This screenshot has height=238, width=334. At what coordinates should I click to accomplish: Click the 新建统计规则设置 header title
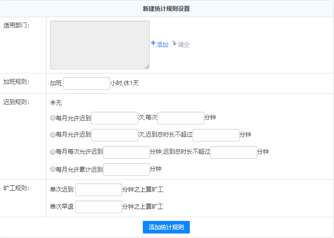click(x=166, y=9)
